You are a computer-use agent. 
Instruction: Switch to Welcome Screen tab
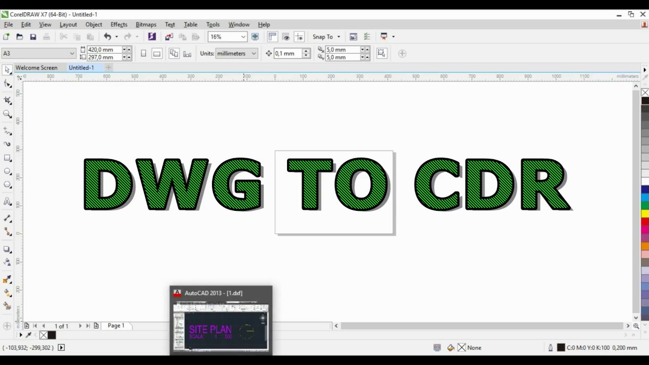click(37, 67)
